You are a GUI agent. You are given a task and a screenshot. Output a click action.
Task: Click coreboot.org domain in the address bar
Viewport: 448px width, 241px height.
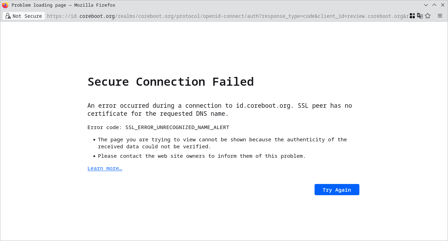point(97,16)
